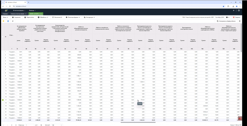
Task: Toggle the select-all checkbox in header
Action: point(3,37)
